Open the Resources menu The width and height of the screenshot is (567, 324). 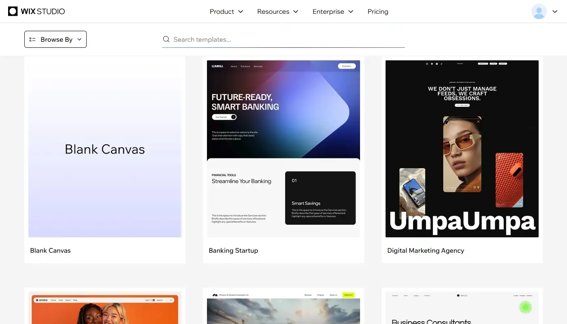coord(277,11)
